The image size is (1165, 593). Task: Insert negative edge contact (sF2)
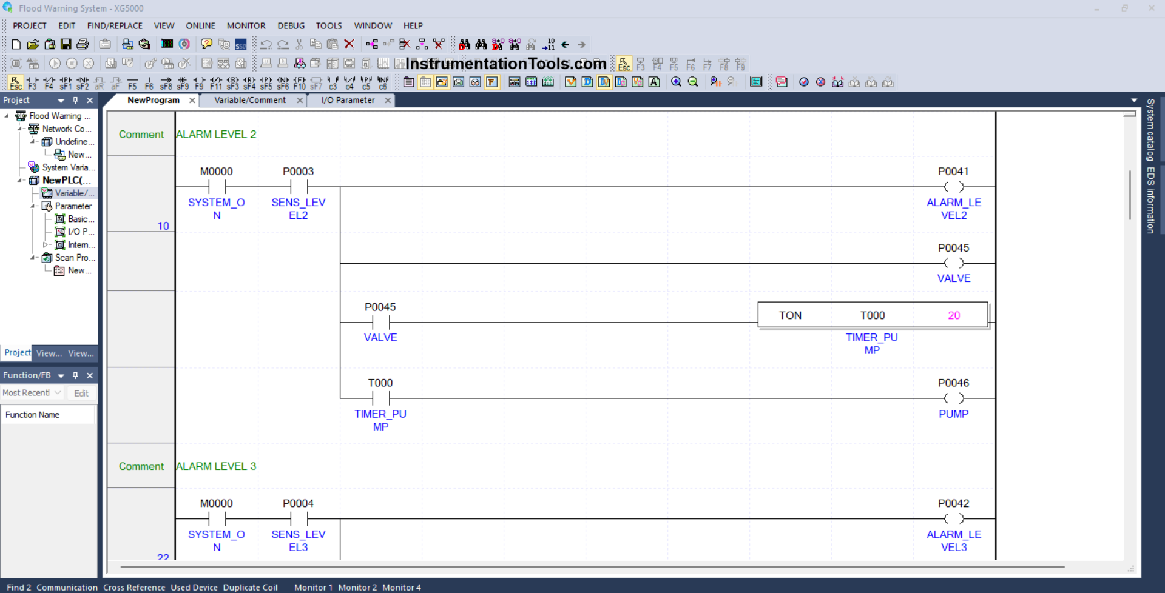click(83, 82)
